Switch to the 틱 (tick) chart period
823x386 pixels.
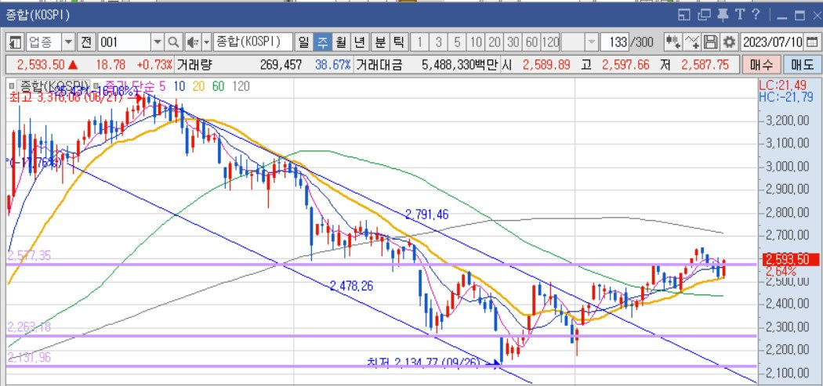click(398, 42)
